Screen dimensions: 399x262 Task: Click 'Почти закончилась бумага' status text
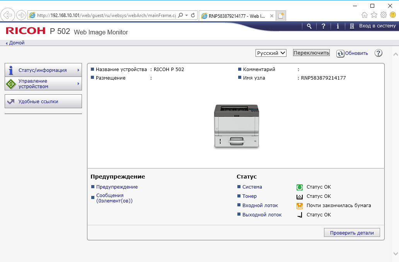pyautogui.click(x=339, y=205)
